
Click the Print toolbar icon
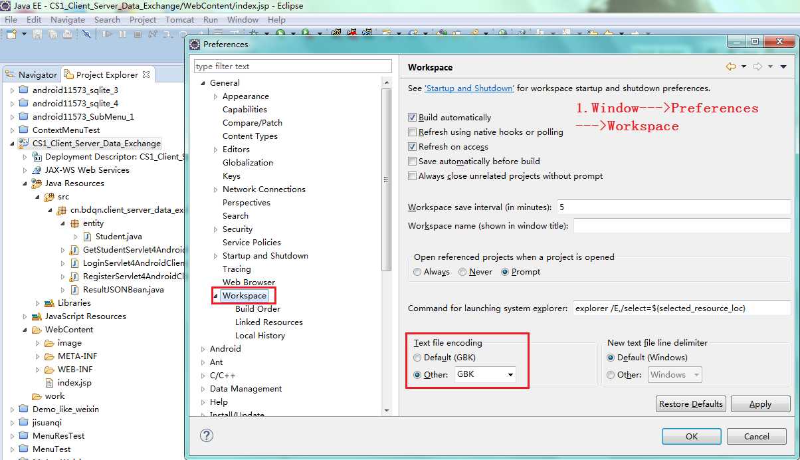click(66, 34)
